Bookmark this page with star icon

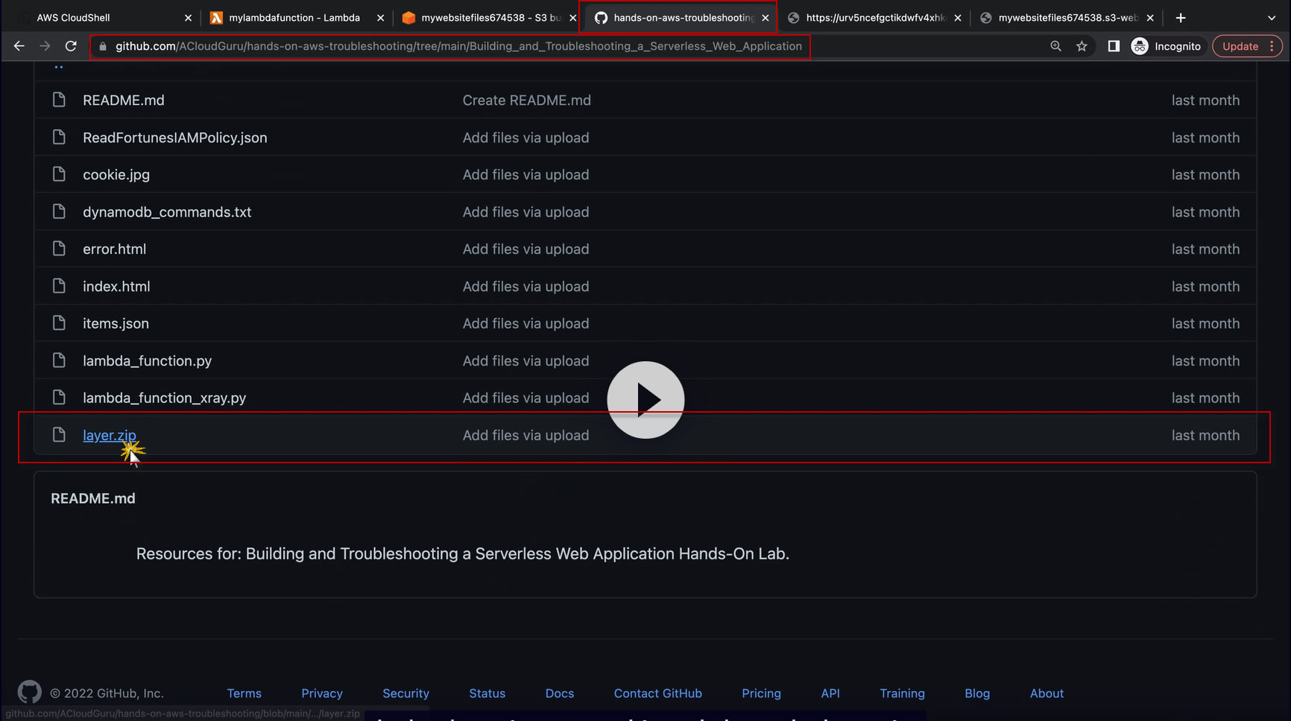(x=1082, y=46)
